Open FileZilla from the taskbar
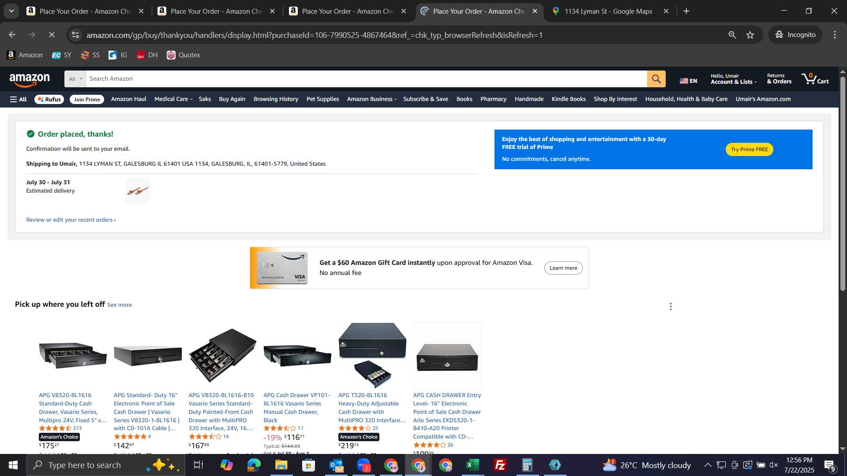The height and width of the screenshot is (476, 847). (x=500, y=465)
